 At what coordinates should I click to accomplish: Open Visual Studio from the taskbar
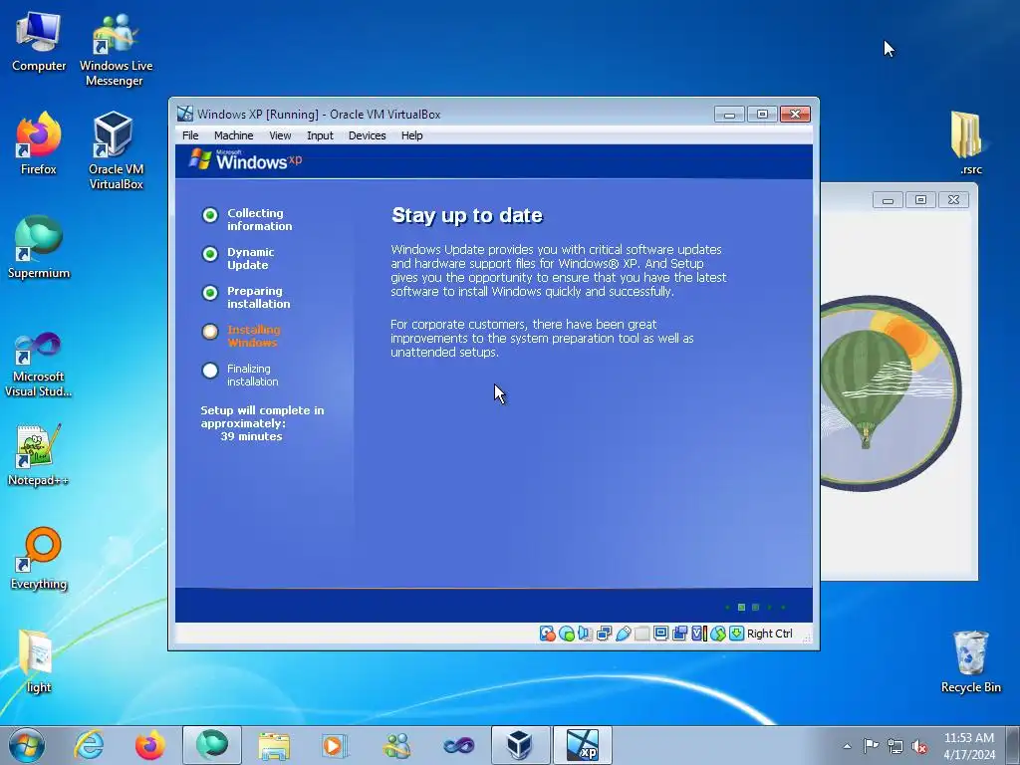pyautogui.click(x=458, y=745)
